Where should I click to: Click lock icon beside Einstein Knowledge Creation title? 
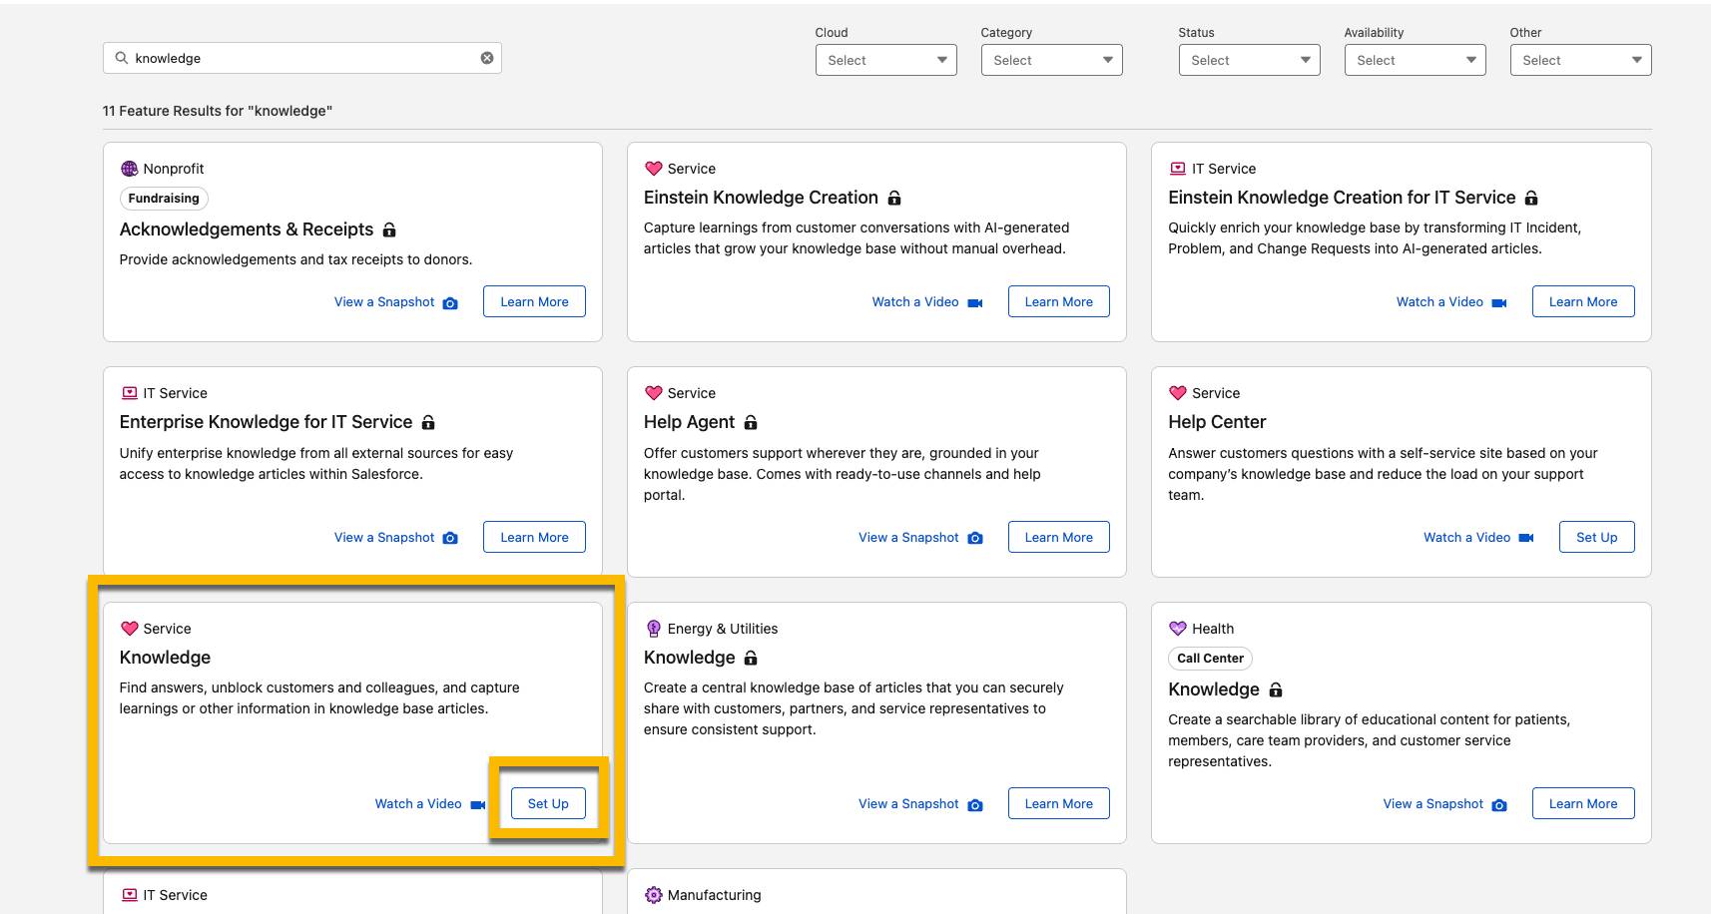[894, 198]
